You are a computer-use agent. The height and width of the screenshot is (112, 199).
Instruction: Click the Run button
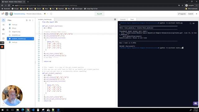99,14
